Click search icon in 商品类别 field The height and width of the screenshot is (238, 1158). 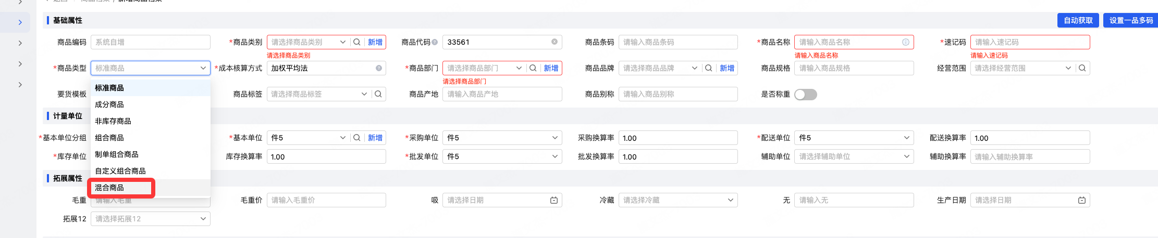point(357,42)
